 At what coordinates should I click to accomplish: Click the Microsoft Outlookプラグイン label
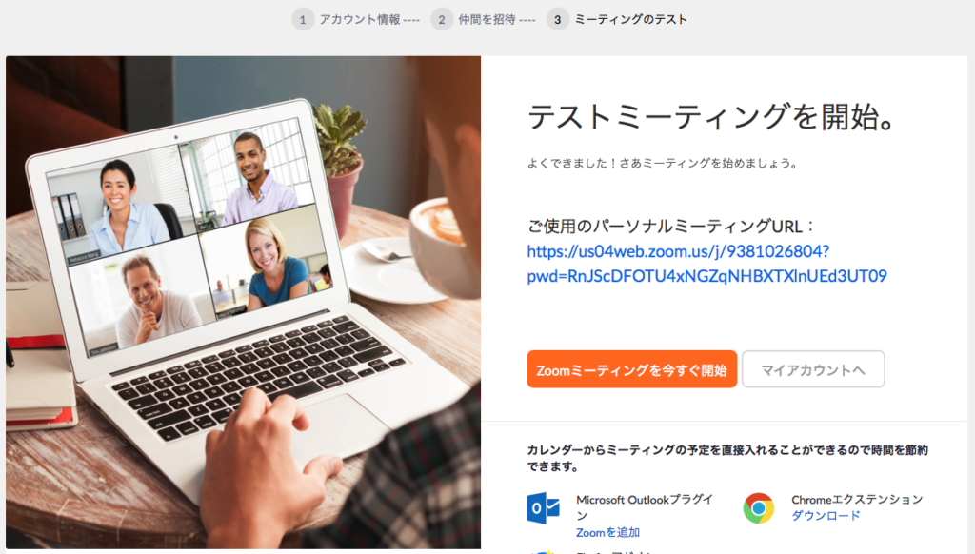645,507
